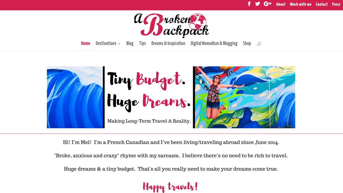Screen dimensions: 343x193
Task: Expand the Destinations dropdown arrow
Action: click(119, 44)
